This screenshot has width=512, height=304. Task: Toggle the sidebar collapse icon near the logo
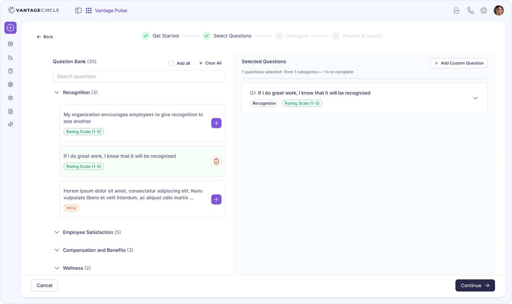click(x=78, y=10)
